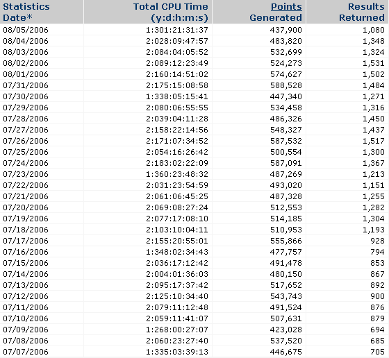389x358 pixels.
Task: Click points value 437,900
Action: (286, 30)
